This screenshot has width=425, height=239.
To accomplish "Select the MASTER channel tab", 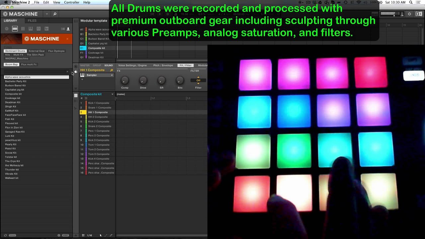I will (85, 65).
